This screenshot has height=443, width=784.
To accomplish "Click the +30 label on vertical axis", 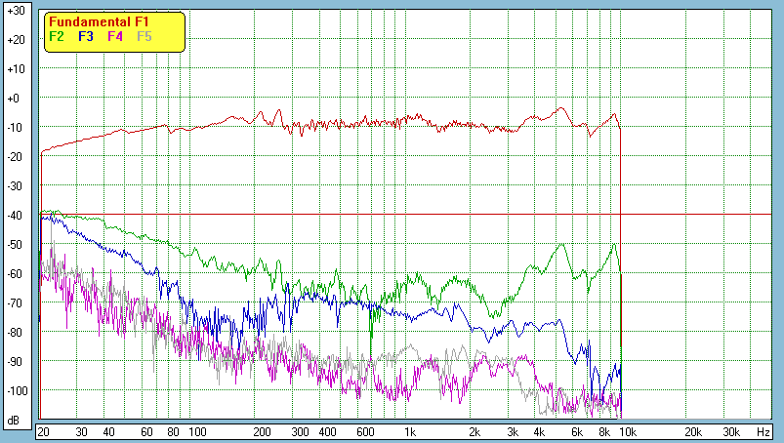I will pos(15,11).
